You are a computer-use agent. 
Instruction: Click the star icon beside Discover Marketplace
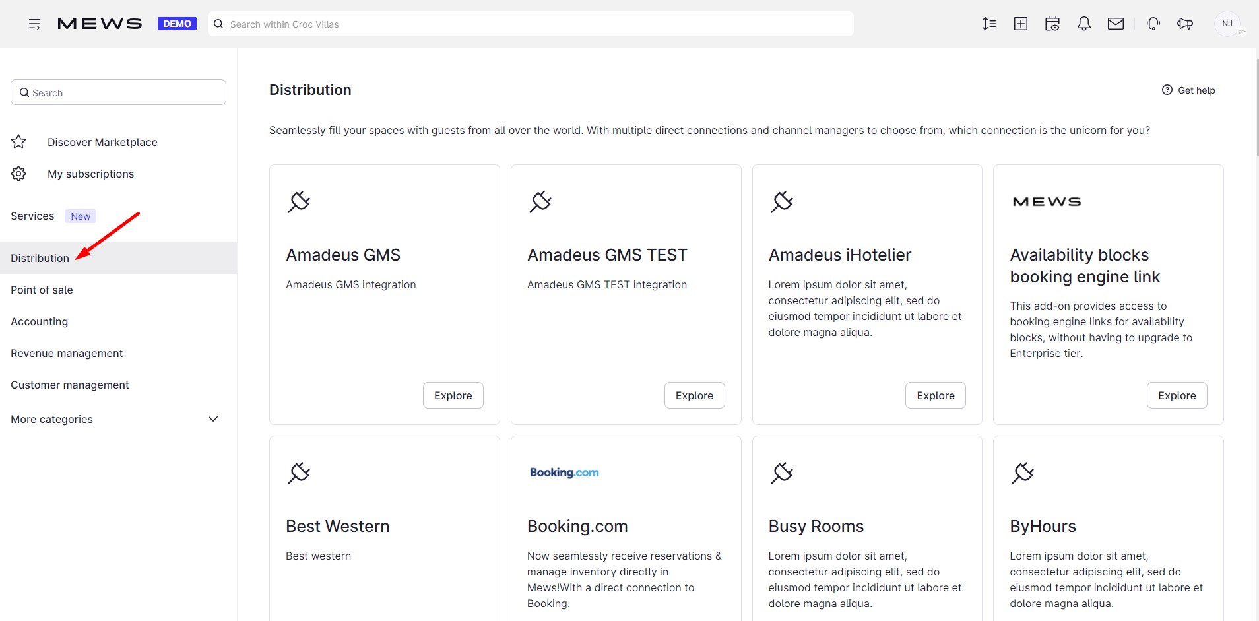tap(18, 142)
